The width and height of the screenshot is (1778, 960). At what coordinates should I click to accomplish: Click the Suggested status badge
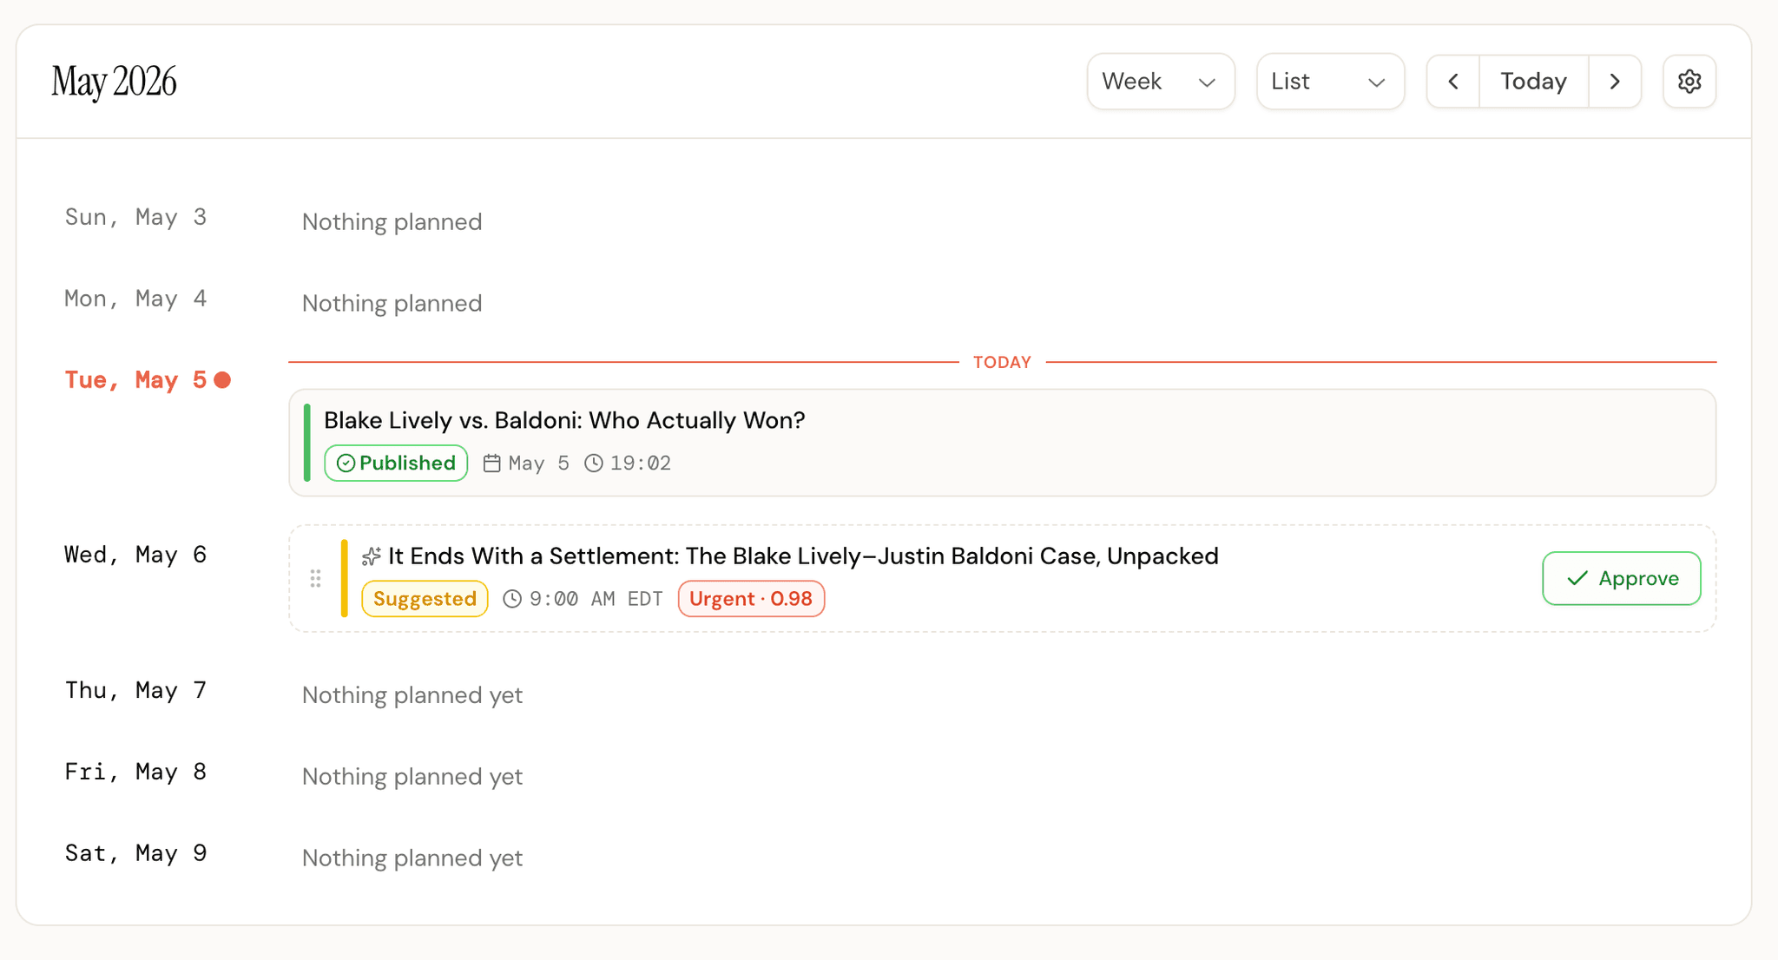(x=425, y=599)
